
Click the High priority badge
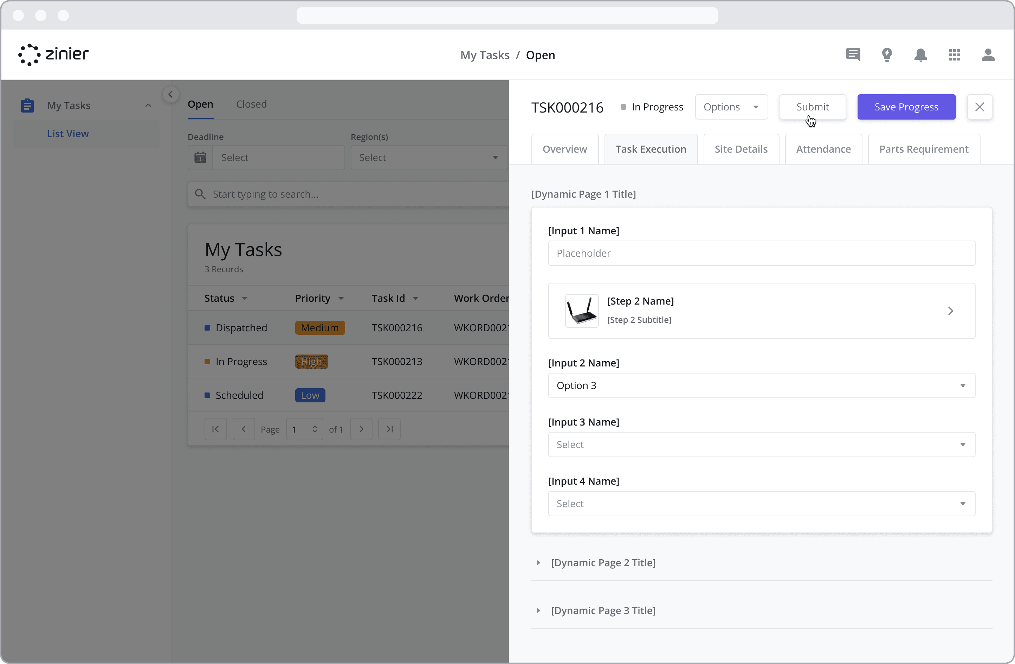coord(311,362)
